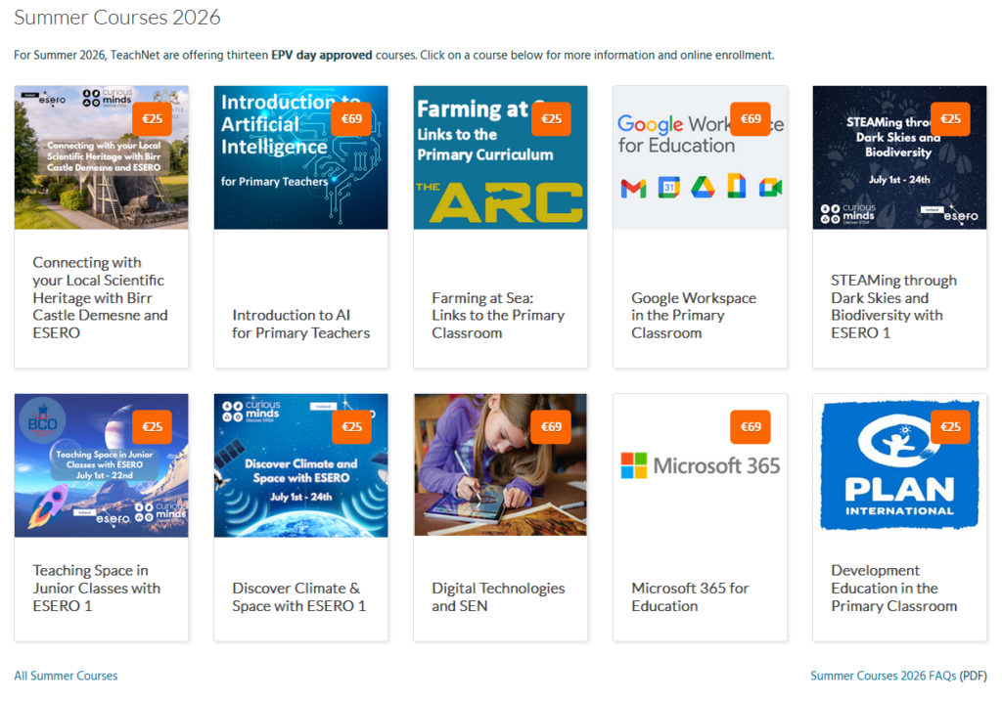Click the Teaching Space in Junior Classes thumbnail
This screenshot has height=701, width=1002.
101,464
